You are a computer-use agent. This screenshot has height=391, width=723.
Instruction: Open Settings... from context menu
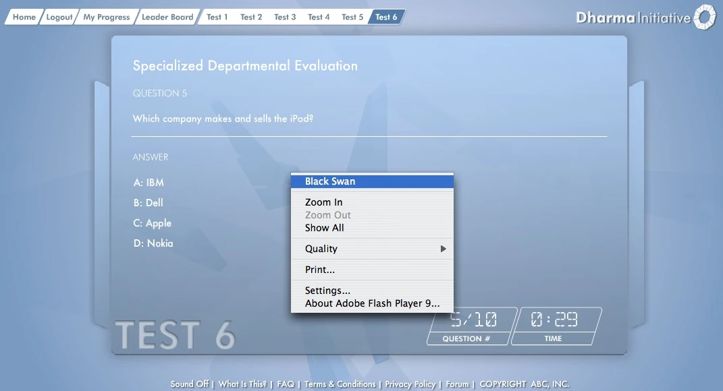pos(372,291)
